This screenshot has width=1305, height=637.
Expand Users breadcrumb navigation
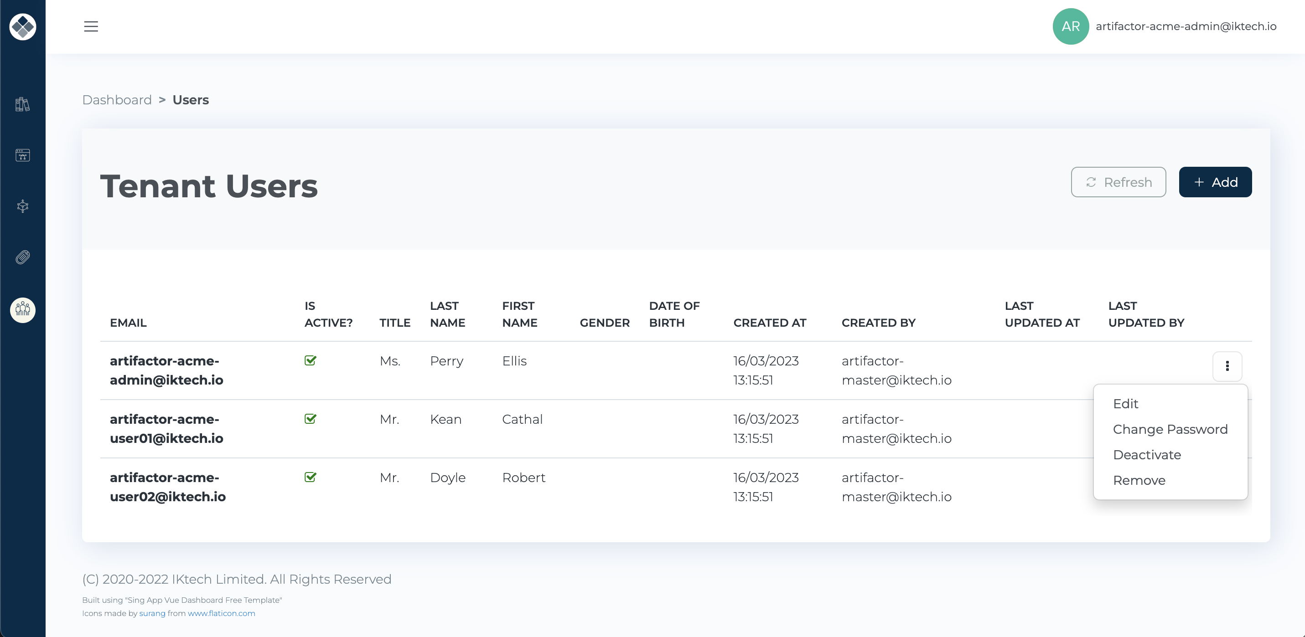pyautogui.click(x=191, y=99)
